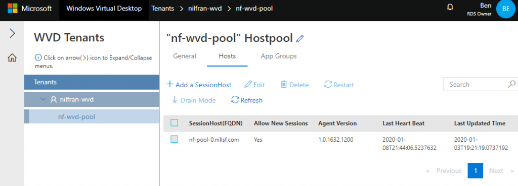Viewport: 518px width, 186px height.
Task: Click the Home icon in sidebar
Action: (12, 58)
